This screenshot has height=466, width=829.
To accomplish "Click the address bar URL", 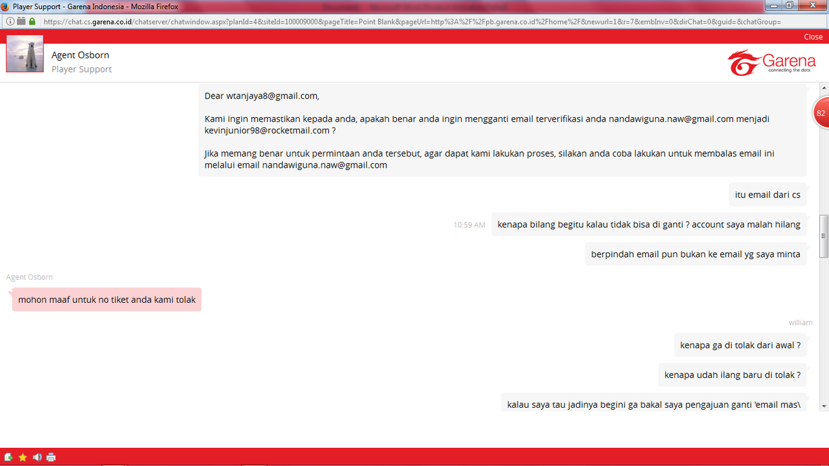I will (x=412, y=21).
